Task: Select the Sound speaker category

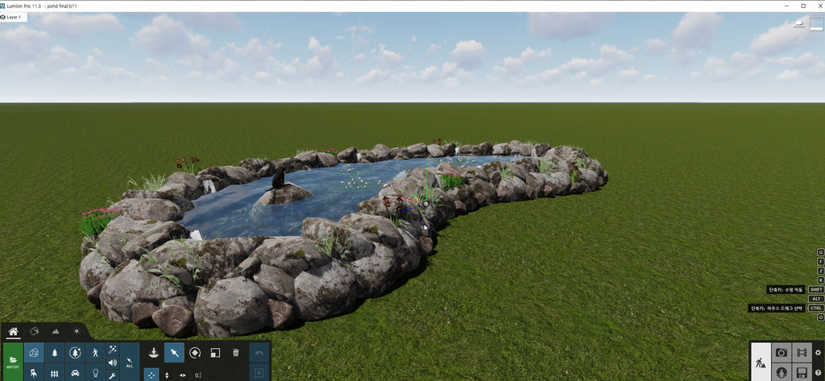Action: pos(113,362)
